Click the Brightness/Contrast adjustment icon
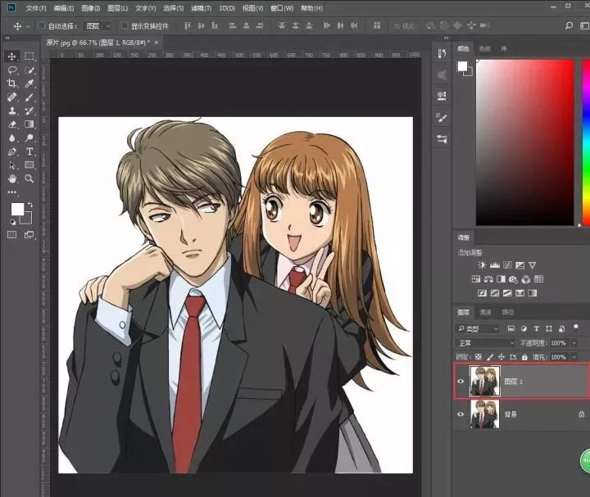Image resolution: width=590 pixels, height=497 pixels. tap(482, 265)
